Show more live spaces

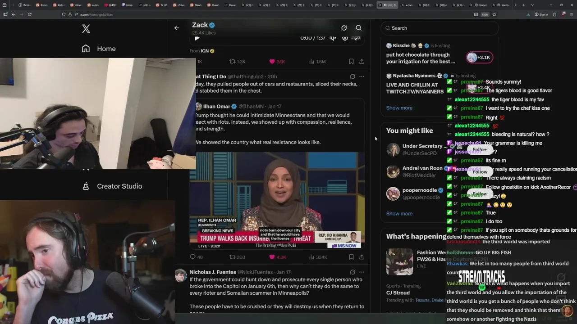399,108
